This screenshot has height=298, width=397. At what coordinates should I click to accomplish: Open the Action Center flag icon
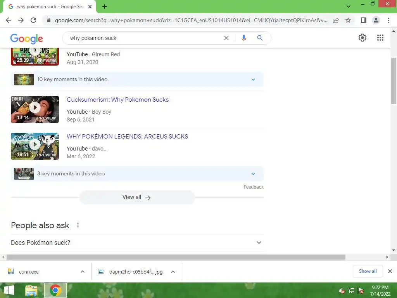(x=361, y=291)
